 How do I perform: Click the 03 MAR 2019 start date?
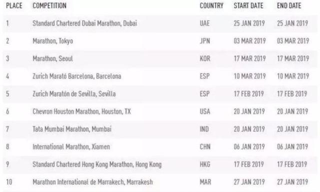[x=250, y=41]
